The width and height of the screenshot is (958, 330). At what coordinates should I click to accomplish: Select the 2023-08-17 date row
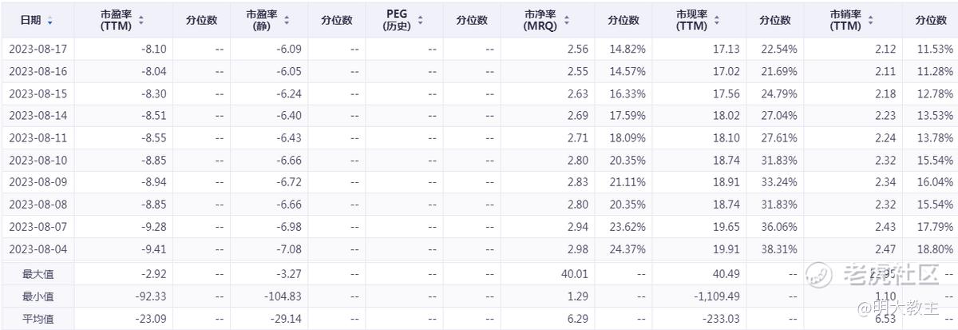(x=479, y=49)
